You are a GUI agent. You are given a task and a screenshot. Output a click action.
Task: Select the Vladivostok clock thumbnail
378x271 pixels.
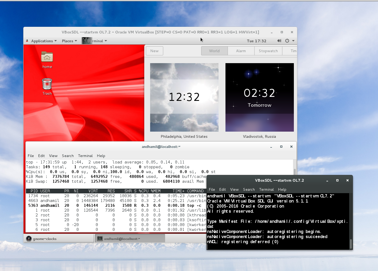click(260, 97)
